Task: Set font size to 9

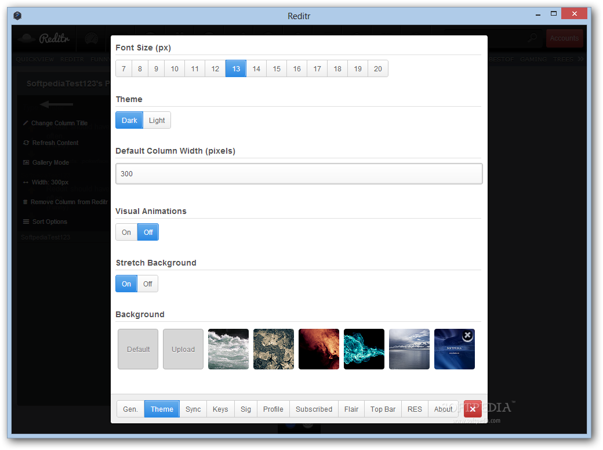Action: 156,69
